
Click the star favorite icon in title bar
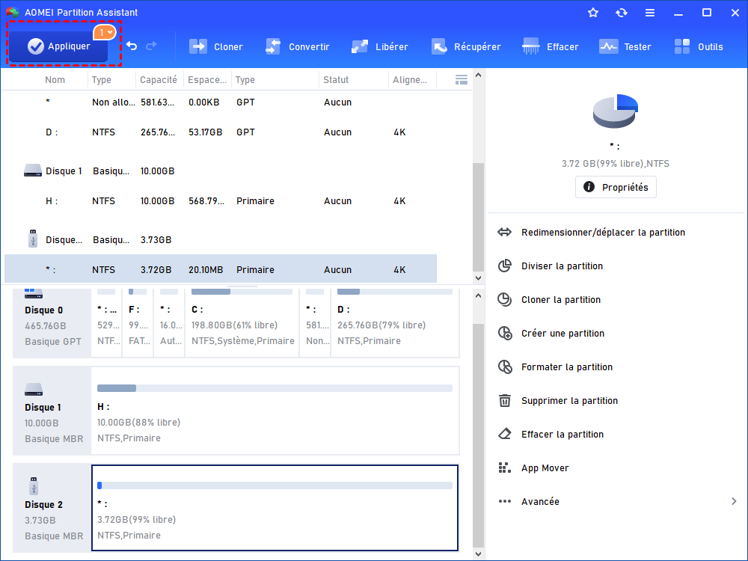[x=593, y=13]
